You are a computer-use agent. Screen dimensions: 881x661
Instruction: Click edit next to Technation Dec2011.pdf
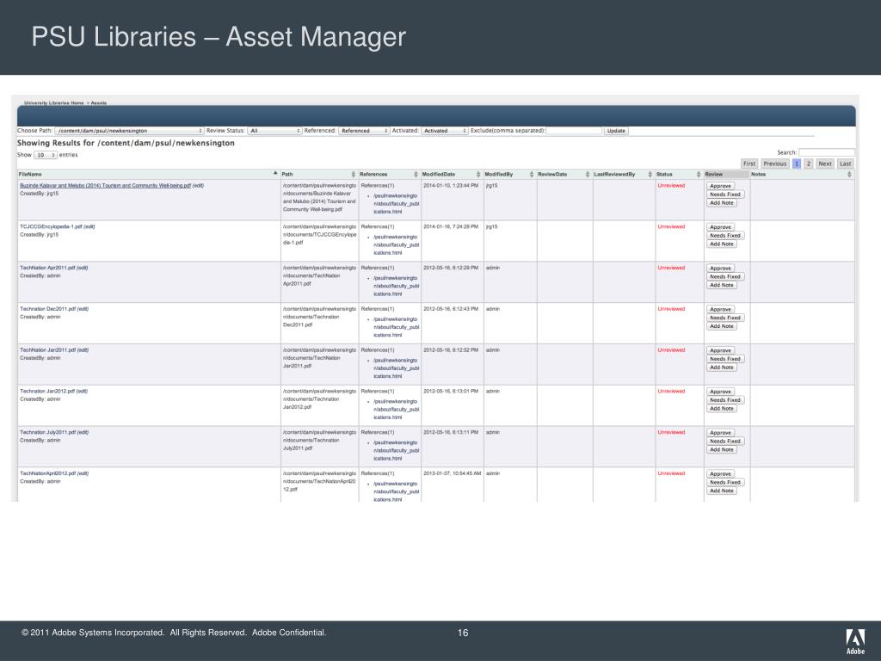(x=83, y=309)
